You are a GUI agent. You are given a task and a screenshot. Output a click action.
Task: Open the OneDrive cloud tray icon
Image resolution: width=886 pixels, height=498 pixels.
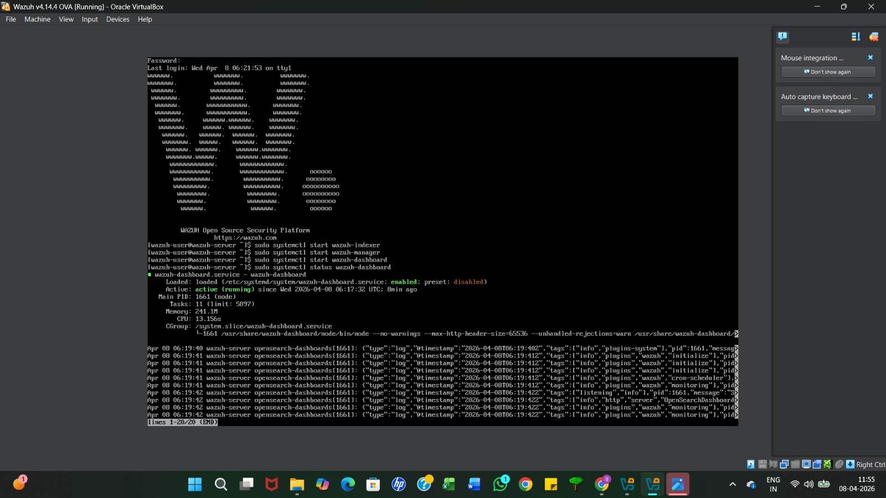coord(751,485)
